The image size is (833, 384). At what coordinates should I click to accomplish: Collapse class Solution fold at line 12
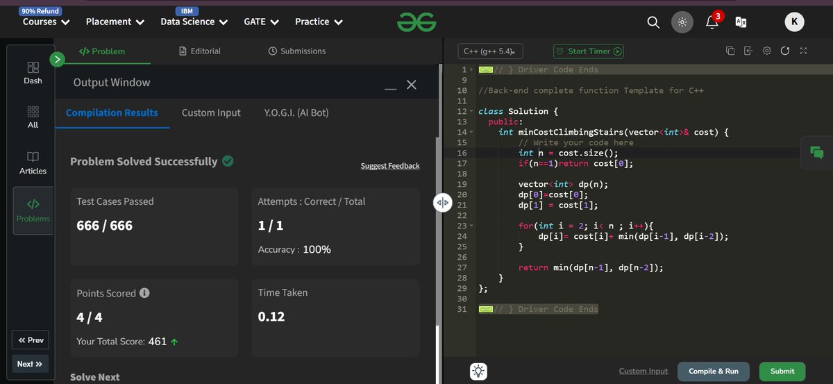coord(472,111)
